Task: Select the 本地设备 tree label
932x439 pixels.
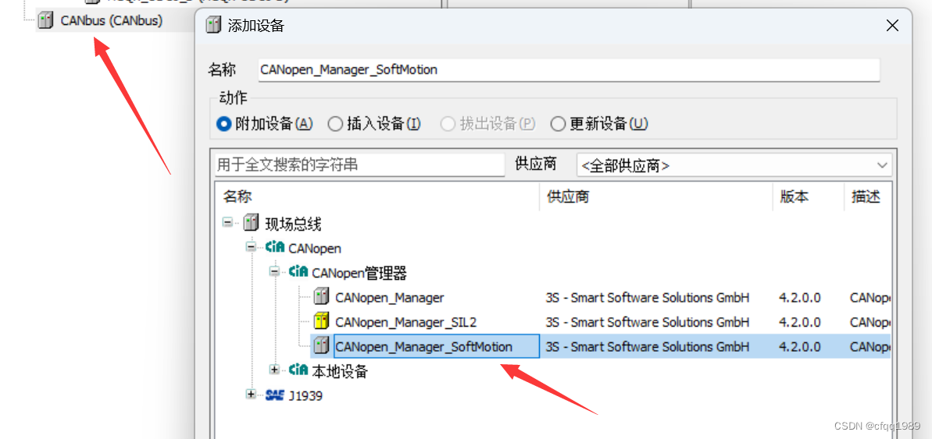Action: point(340,371)
